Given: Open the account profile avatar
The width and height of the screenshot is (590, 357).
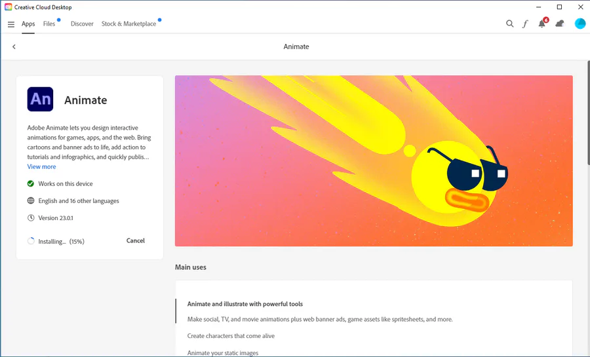Looking at the screenshot, I should [580, 24].
